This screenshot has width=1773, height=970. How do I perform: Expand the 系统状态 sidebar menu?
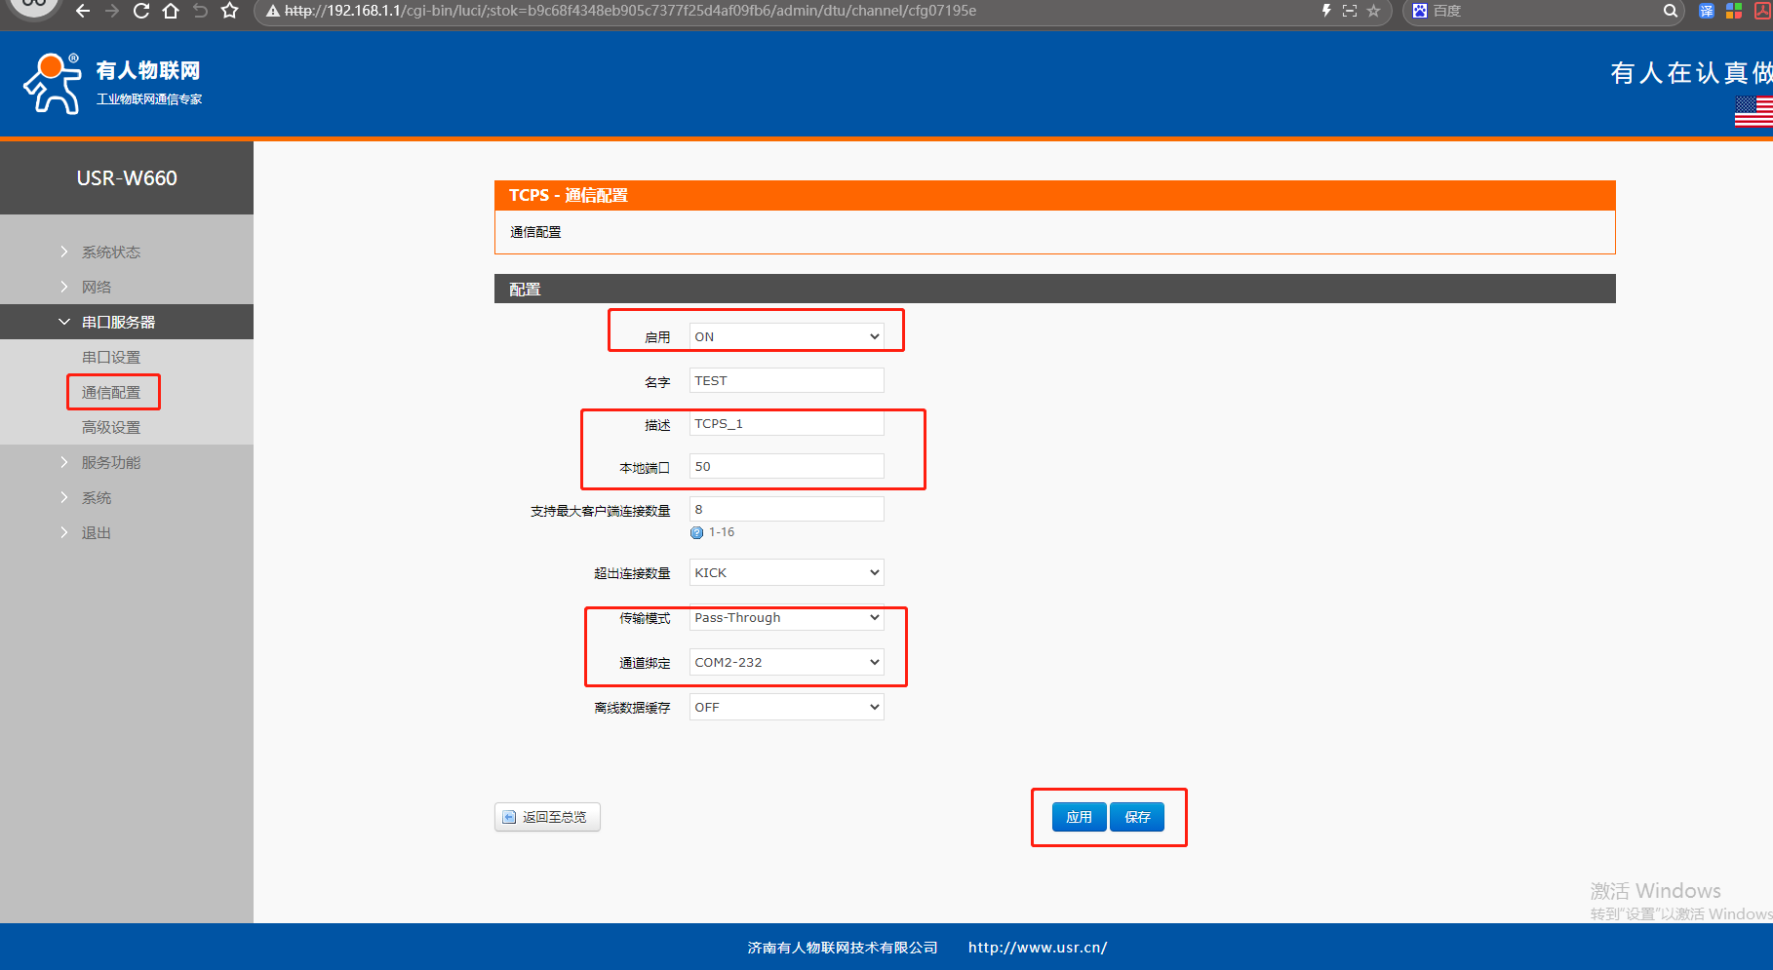tap(110, 252)
